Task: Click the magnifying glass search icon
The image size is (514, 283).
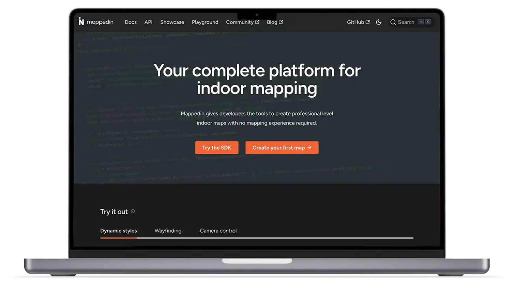Action: click(393, 22)
